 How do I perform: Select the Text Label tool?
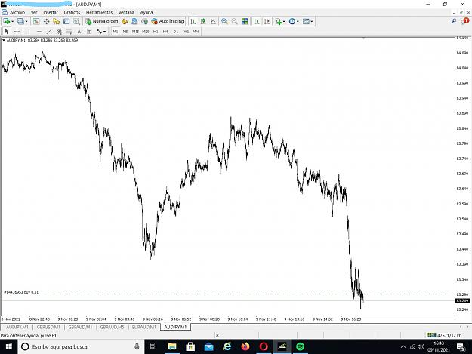coord(89,31)
